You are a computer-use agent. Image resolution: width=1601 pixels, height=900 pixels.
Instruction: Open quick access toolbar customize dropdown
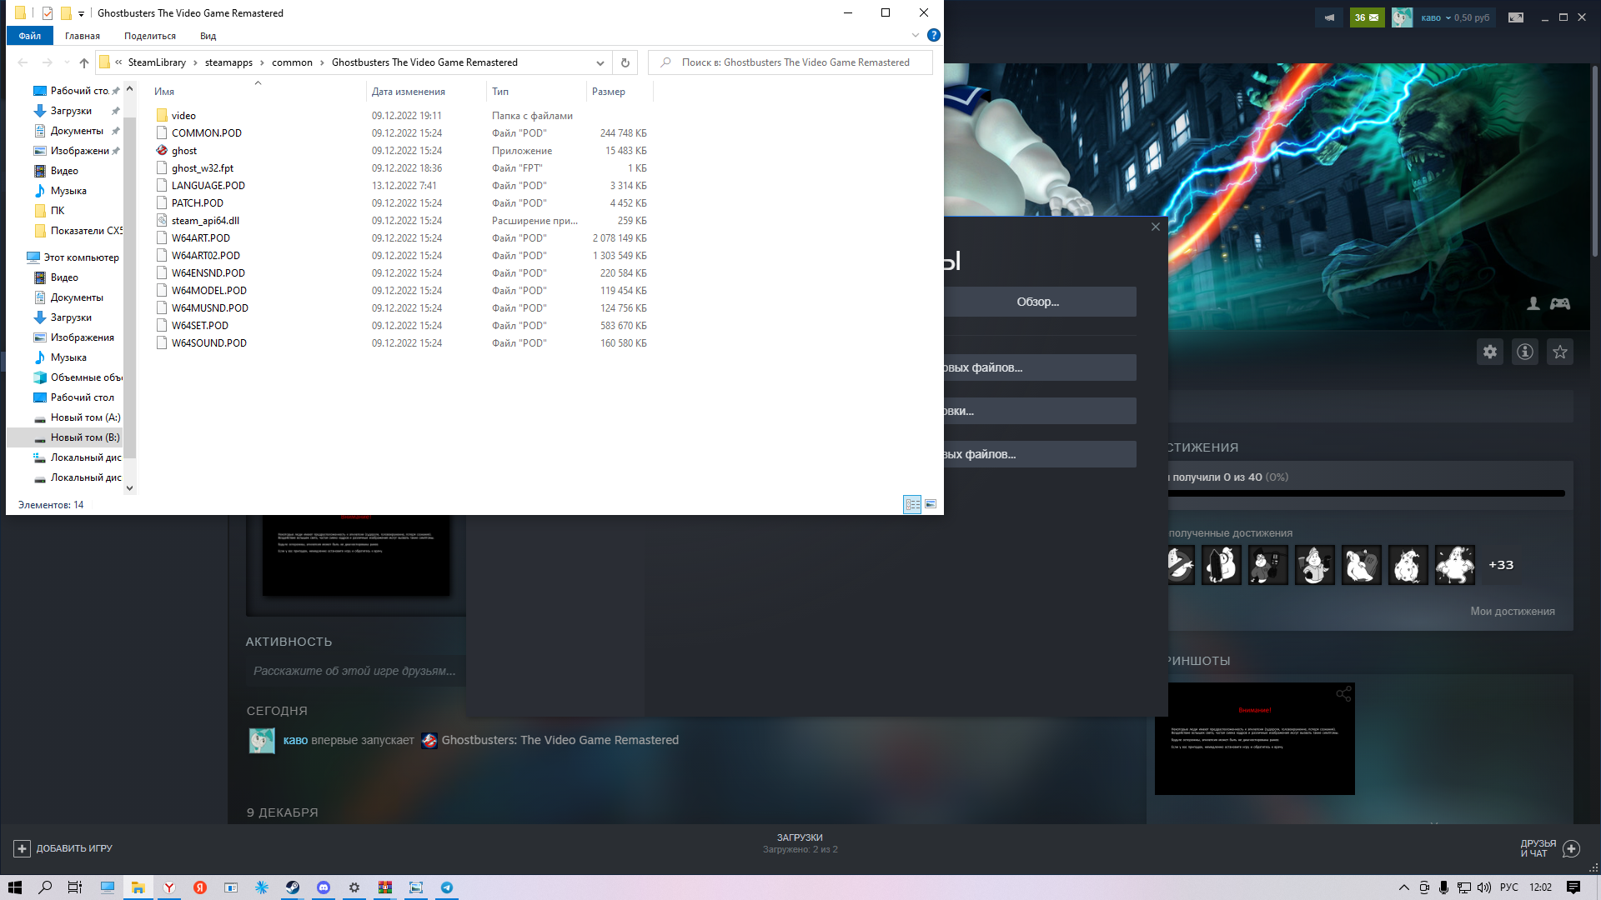[x=81, y=13]
